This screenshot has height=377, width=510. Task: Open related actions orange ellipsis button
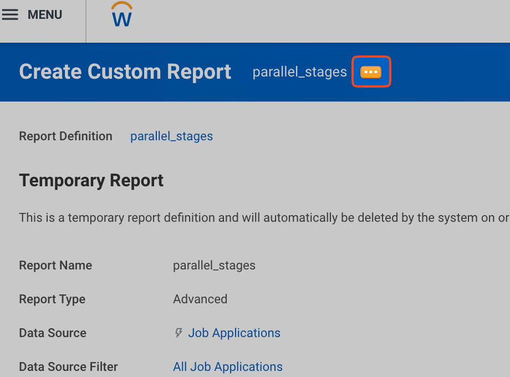[371, 72]
